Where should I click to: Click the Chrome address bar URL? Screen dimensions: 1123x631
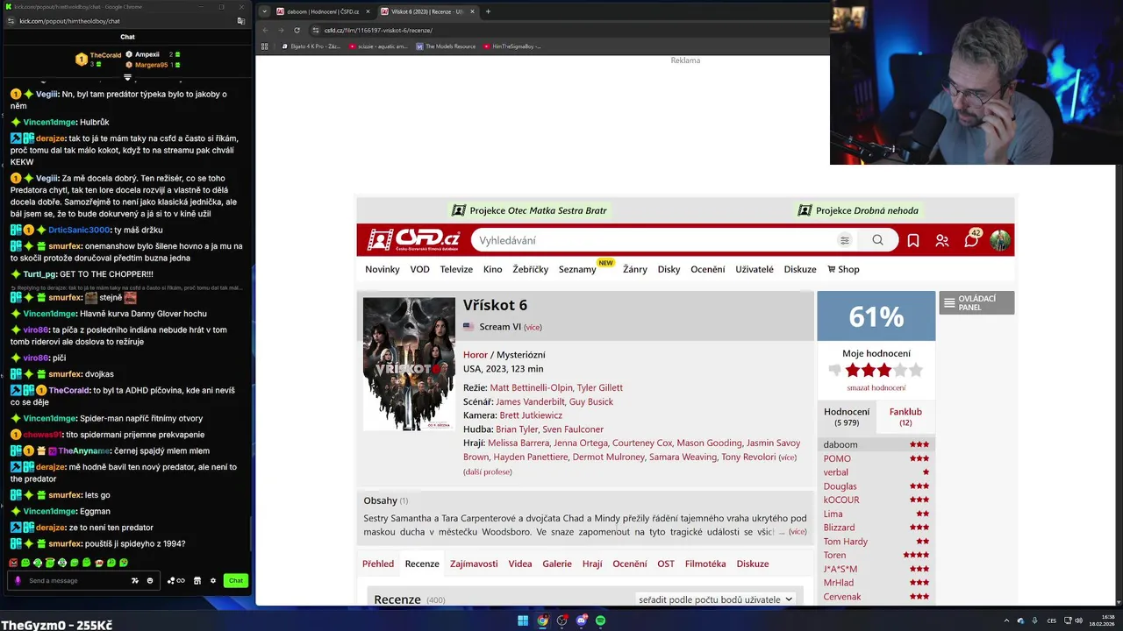point(378,30)
